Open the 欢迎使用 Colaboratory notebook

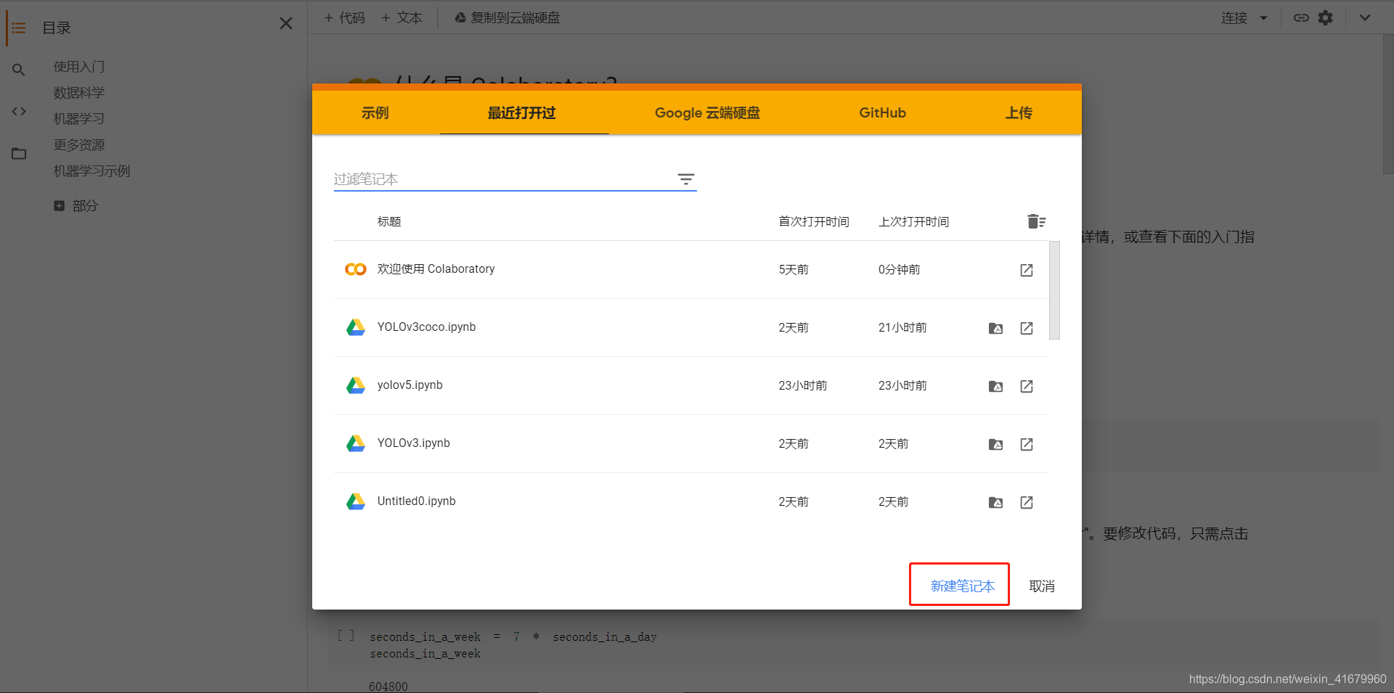pyautogui.click(x=436, y=269)
